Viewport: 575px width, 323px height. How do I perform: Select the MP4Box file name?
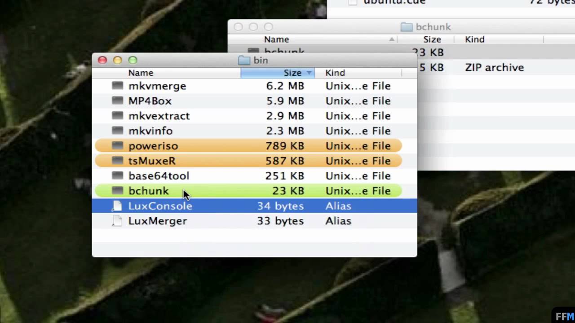(150, 100)
